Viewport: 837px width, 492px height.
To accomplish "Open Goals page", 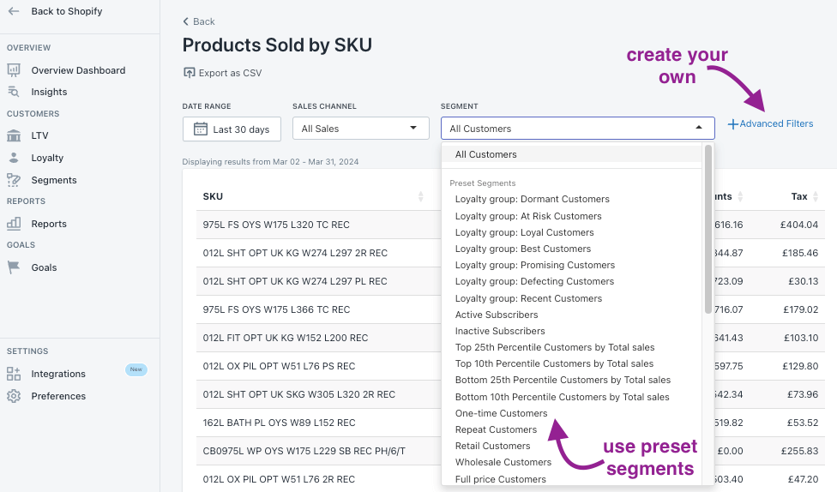I will pyautogui.click(x=44, y=267).
